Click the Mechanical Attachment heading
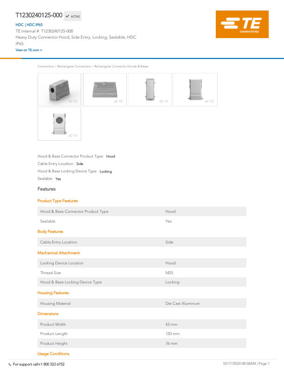Image resolution: width=284 pixels, height=368 pixels. 58,253
